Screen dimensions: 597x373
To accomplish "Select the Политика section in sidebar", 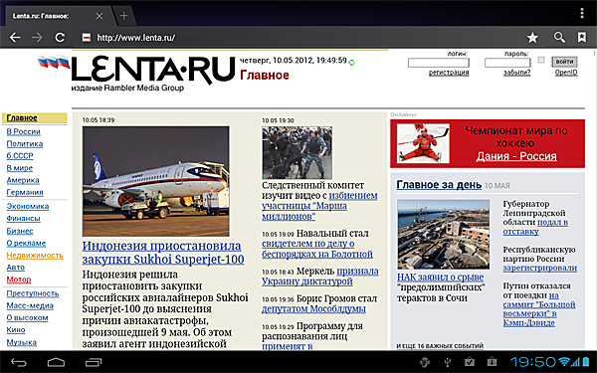I will click(24, 144).
